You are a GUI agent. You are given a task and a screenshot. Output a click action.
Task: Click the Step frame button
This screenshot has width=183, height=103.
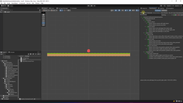(x=95, y=6)
